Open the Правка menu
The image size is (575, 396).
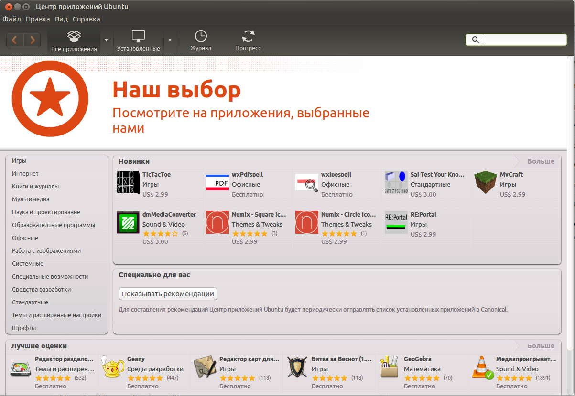38,19
